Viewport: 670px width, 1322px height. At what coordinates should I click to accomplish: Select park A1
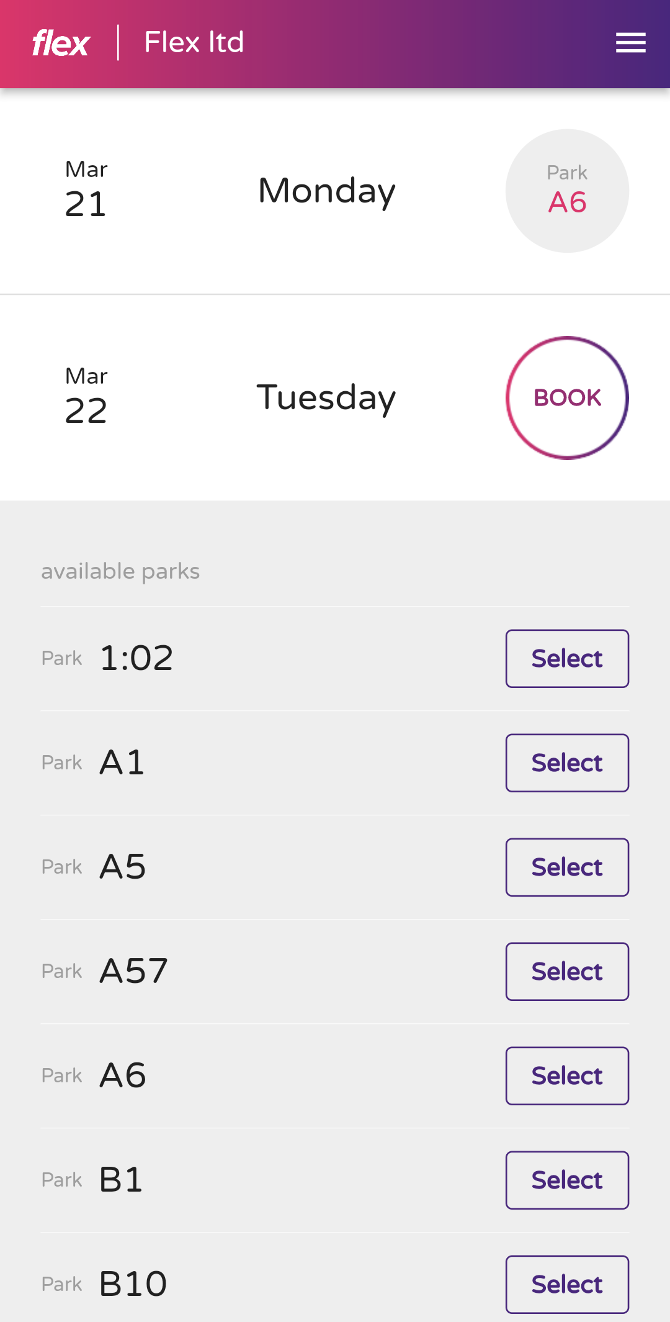(x=567, y=763)
